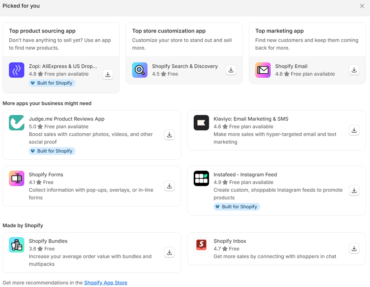Click Shopify Inbox description about shoppers in chat
Screen dimensions: 370x287
tap(275, 257)
